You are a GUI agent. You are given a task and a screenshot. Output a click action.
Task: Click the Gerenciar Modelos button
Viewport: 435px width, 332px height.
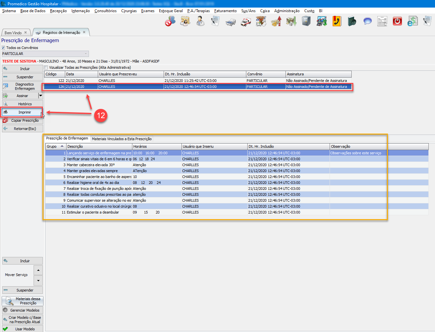click(22, 310)
